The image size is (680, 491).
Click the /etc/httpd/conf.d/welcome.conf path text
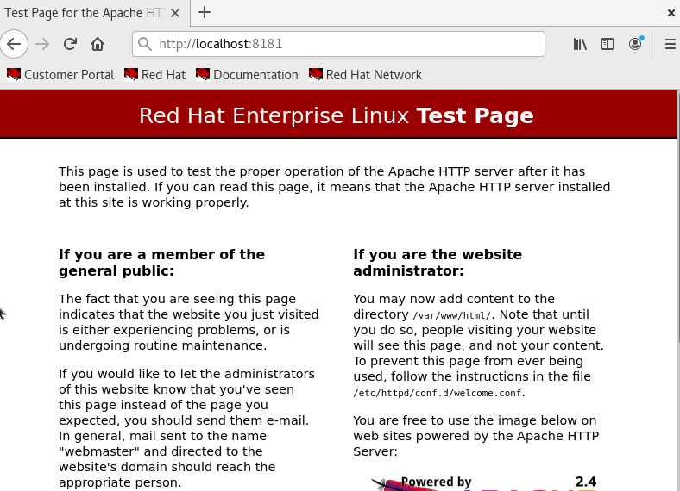coord(438,393)
